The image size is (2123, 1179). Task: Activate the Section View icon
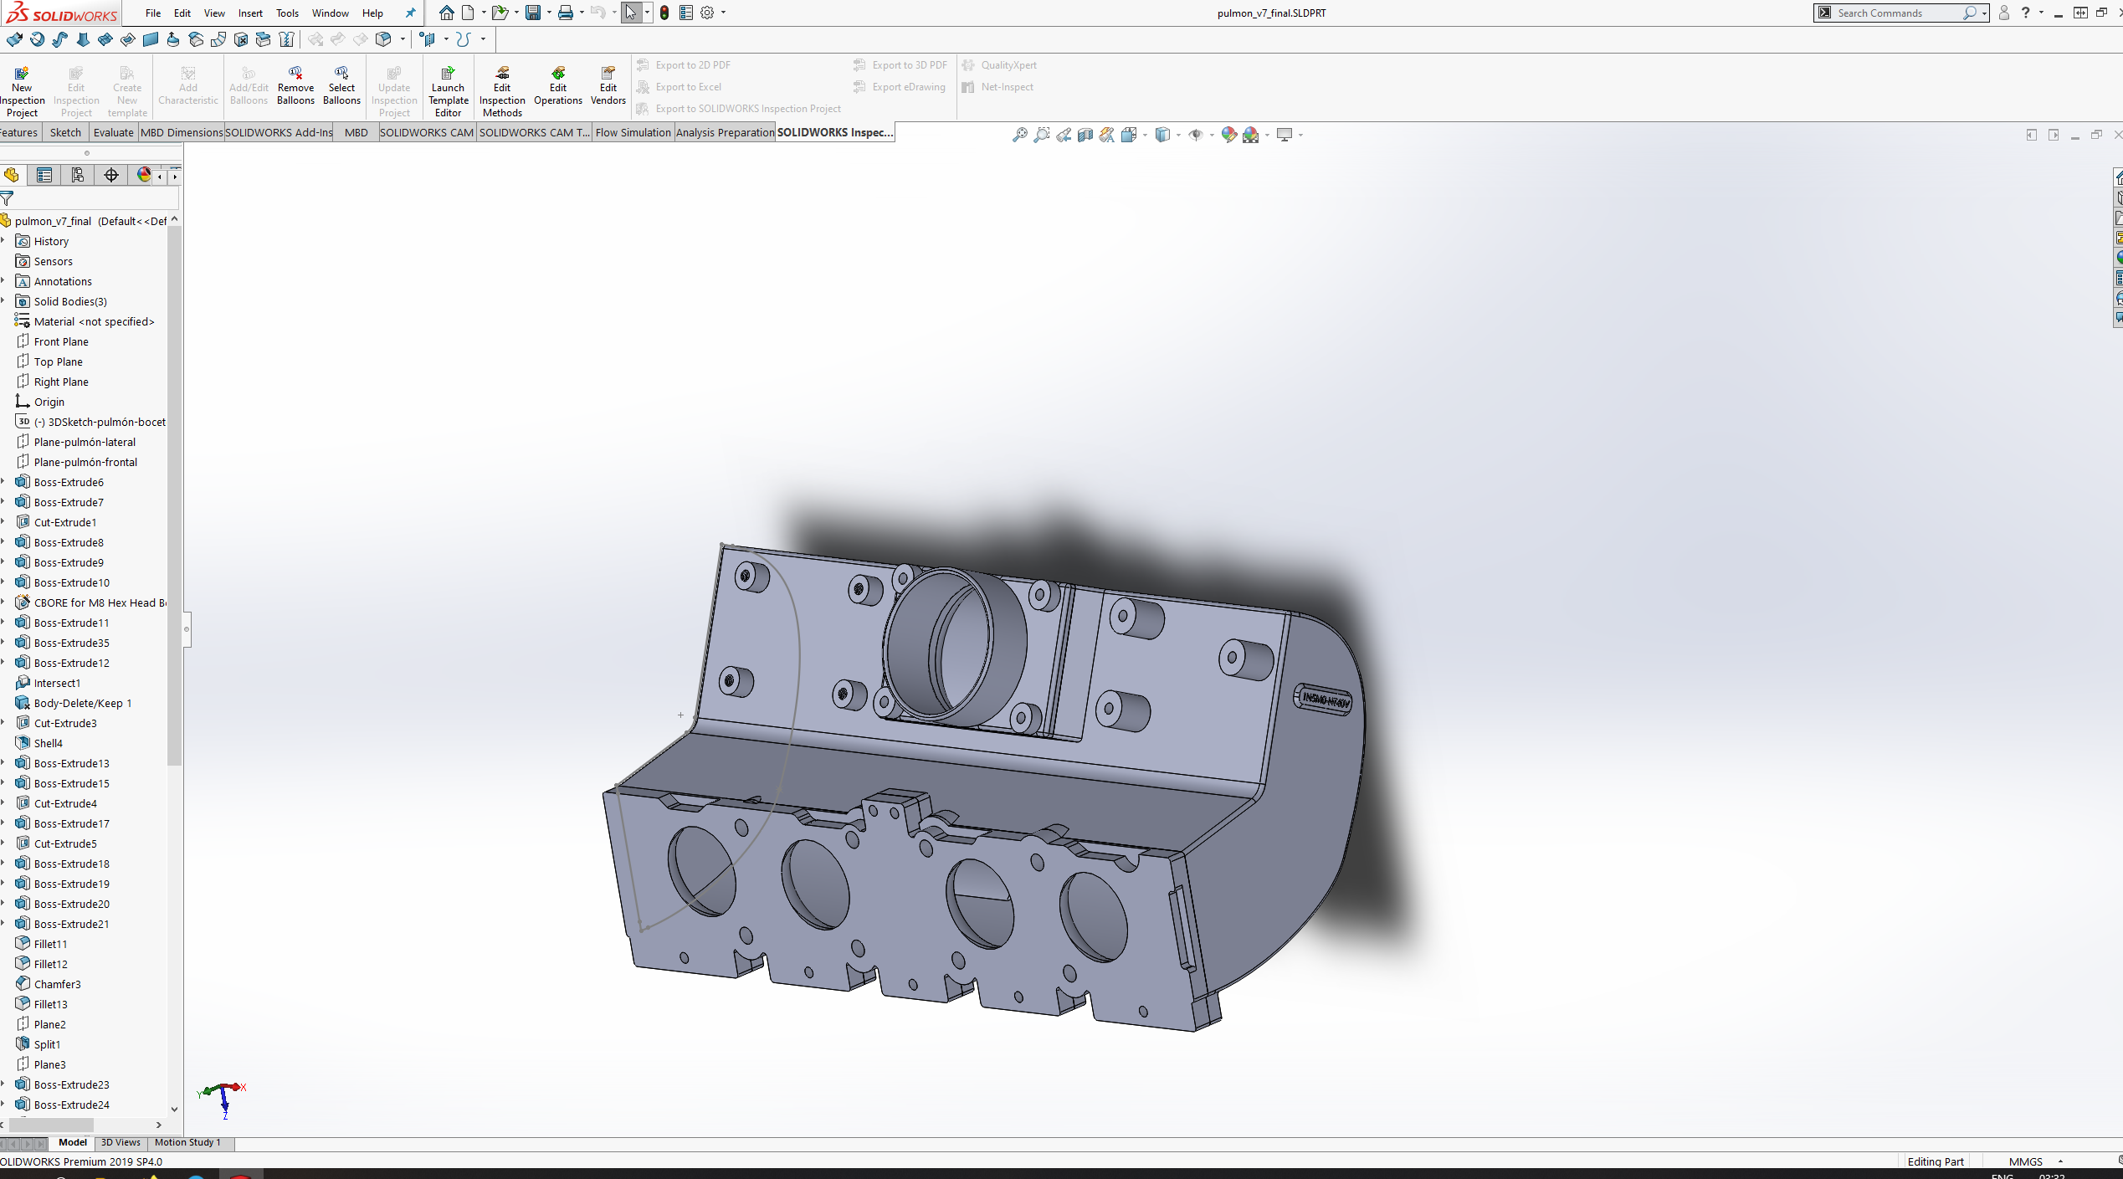pyautogui.click(x=1085, y=135)
